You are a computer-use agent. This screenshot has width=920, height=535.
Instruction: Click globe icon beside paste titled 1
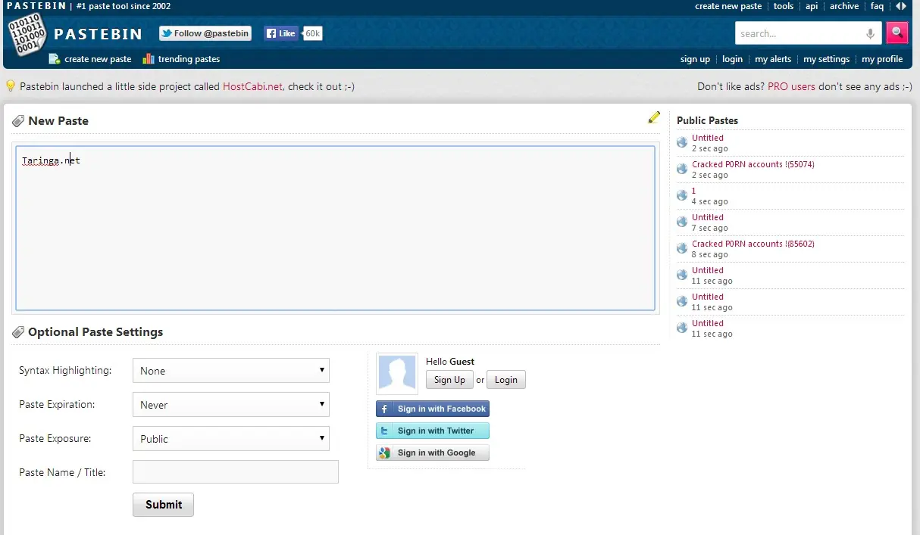pos(682,195)
